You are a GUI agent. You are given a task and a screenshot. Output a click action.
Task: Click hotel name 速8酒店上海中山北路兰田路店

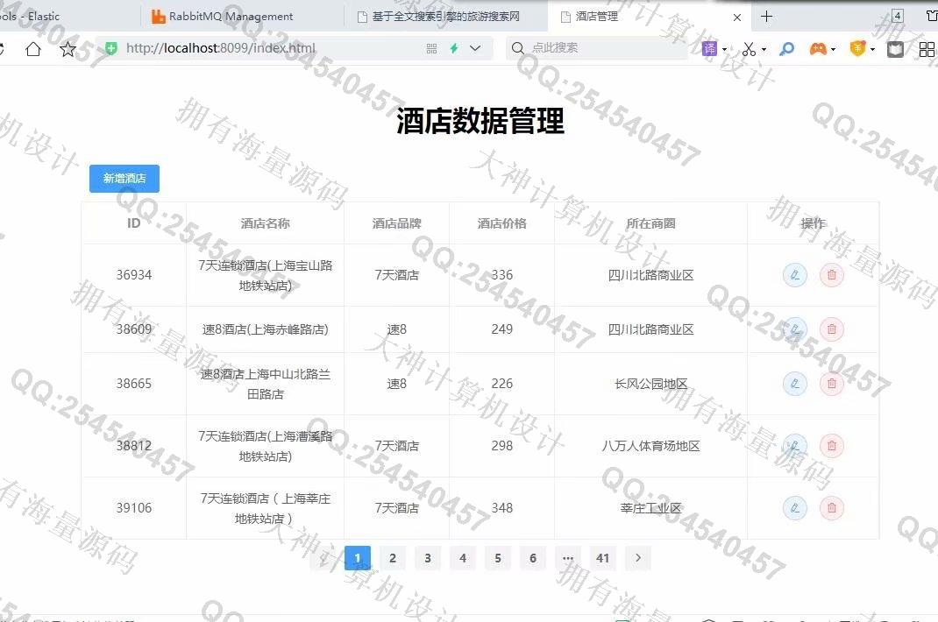pos(265,384)
